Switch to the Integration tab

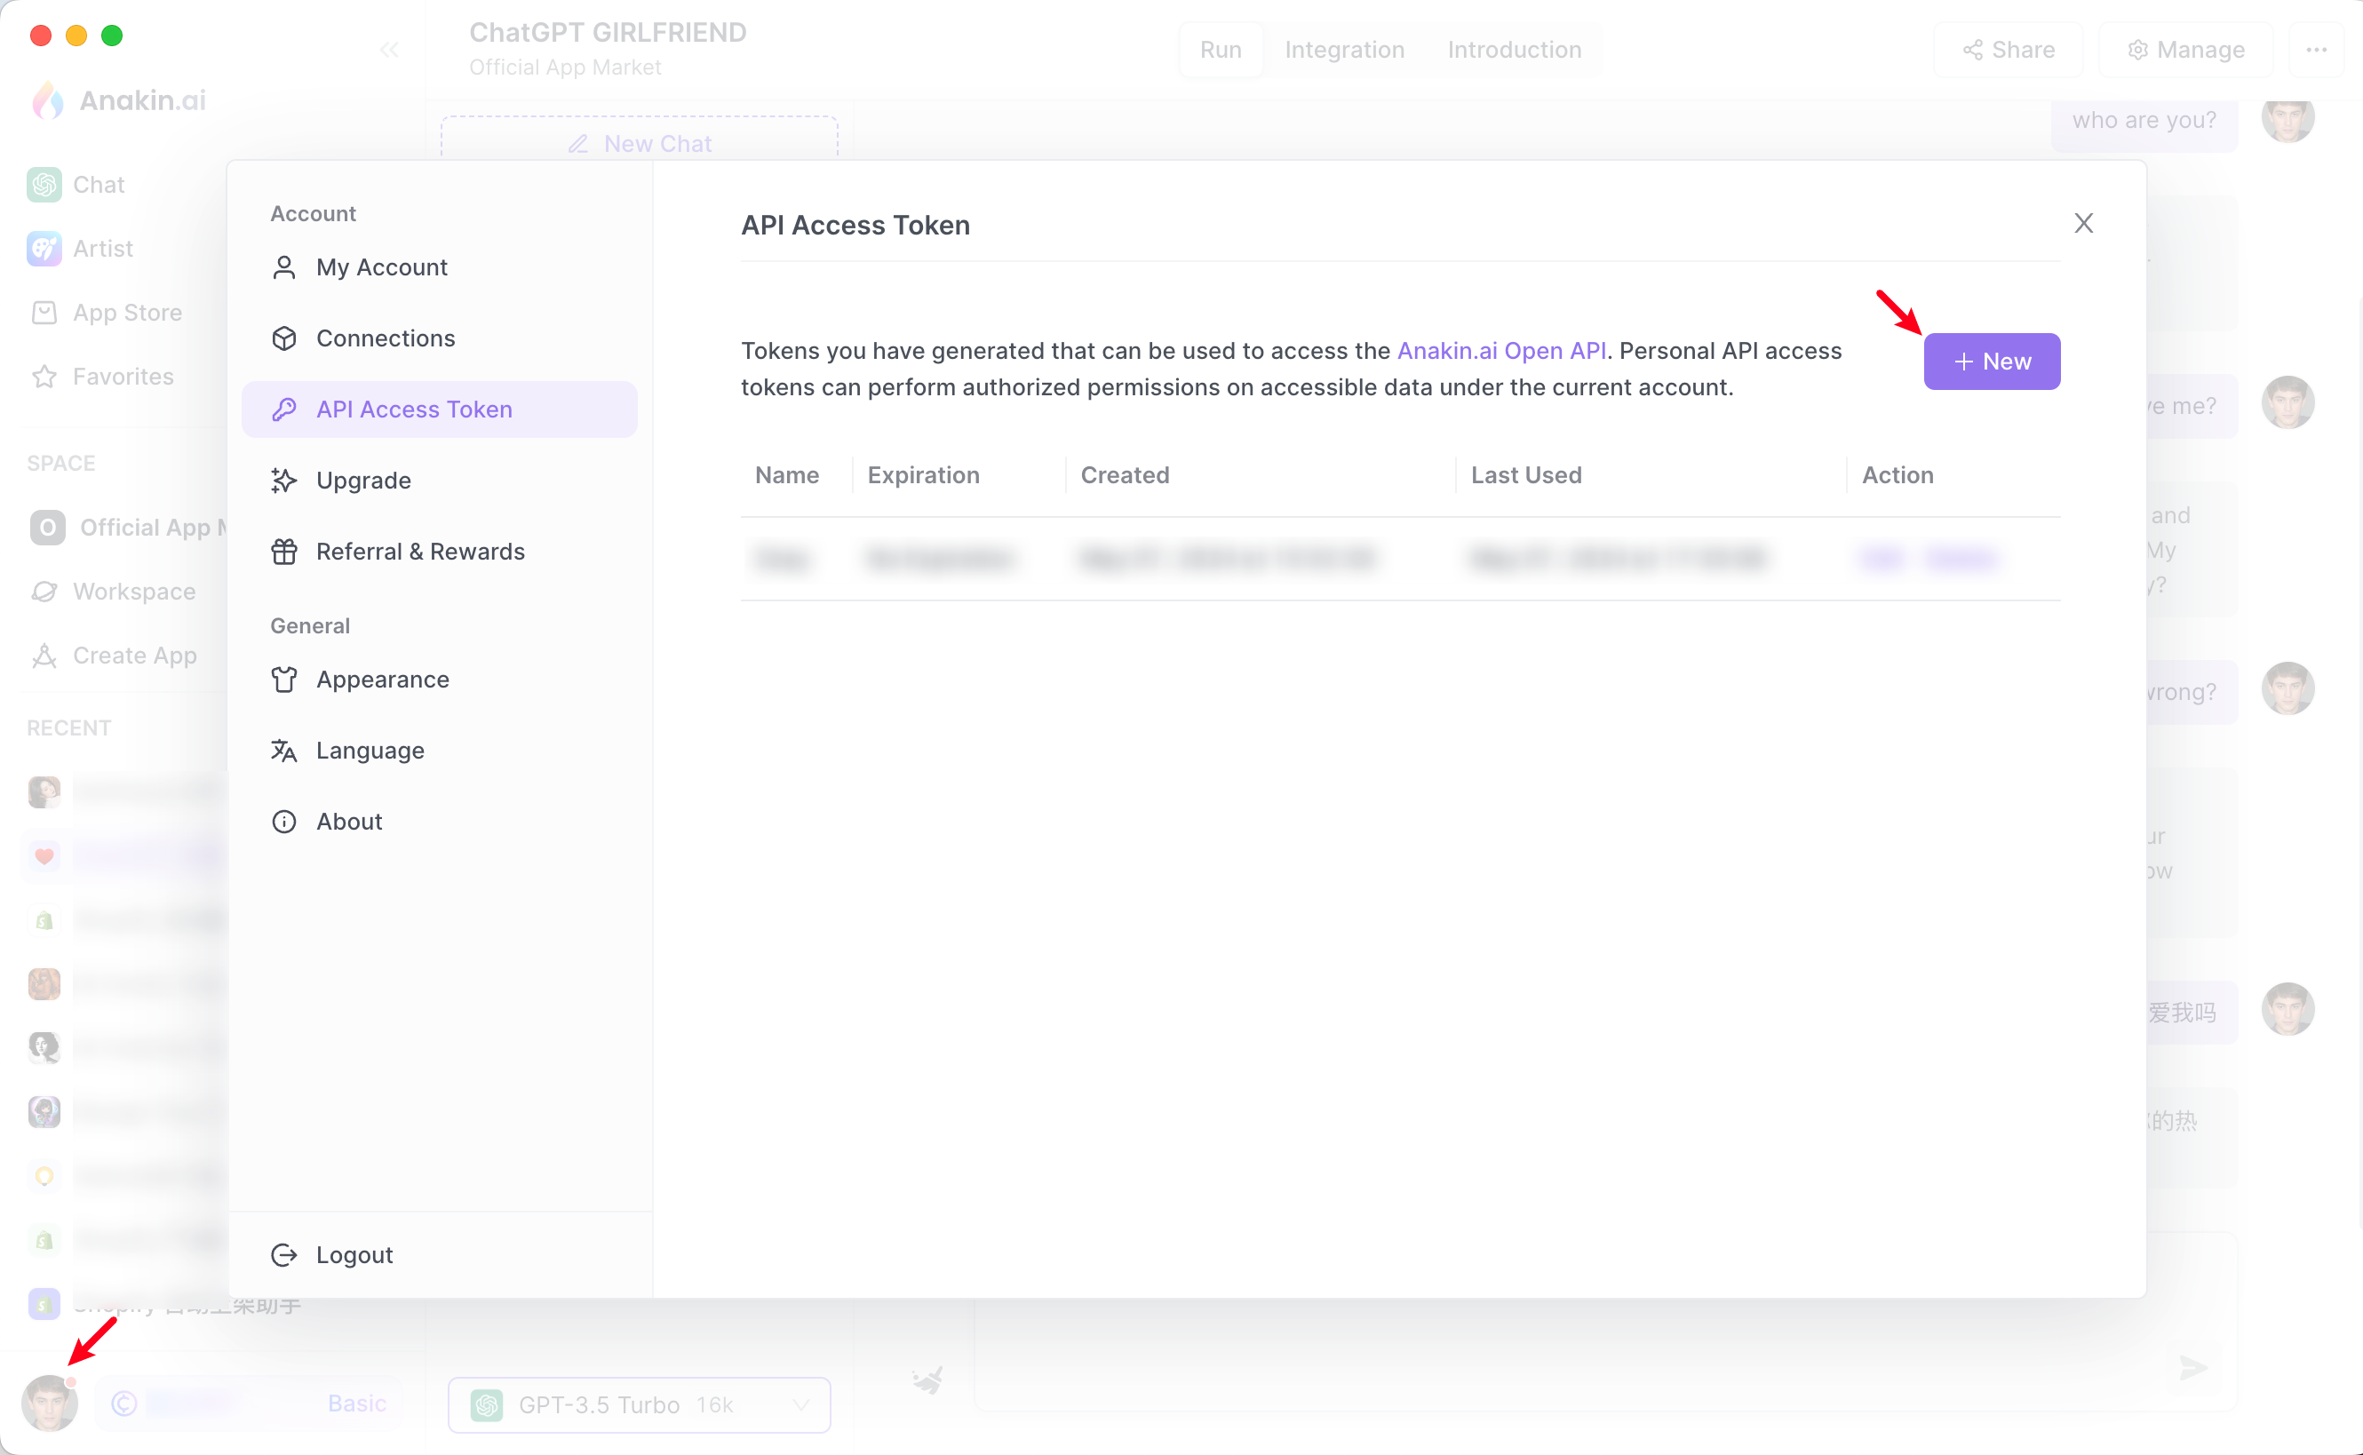click(1344, 50)
